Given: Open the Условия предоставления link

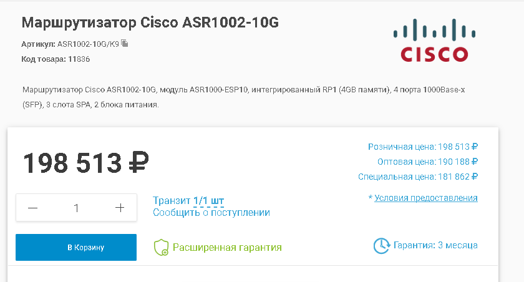Looking at the screenshot, I should tap(425, 198).
